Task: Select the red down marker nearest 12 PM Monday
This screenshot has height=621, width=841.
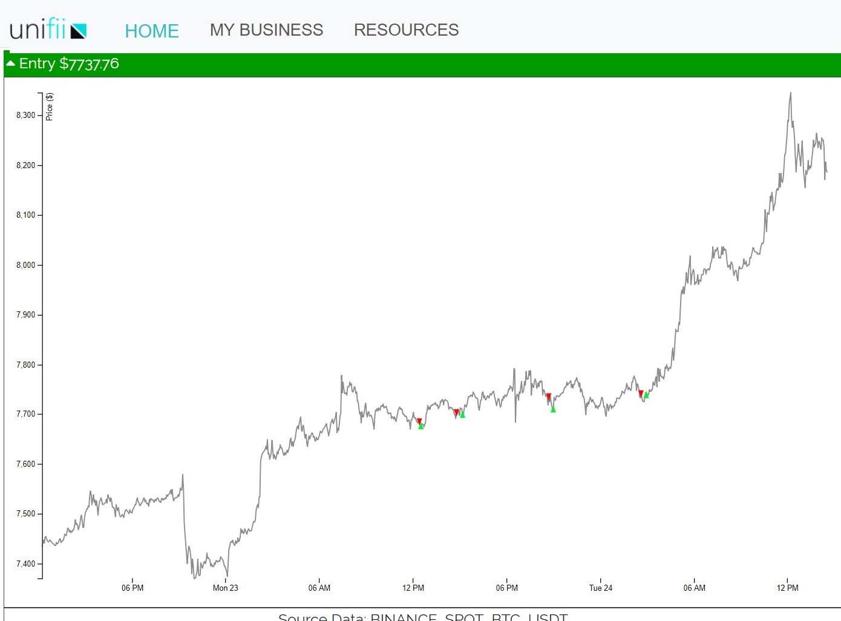Action: tap(419, 421)
